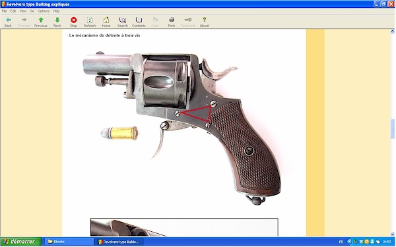The height and width of the screenshot is (247, 396).
Task: Return to the Home page icon
Action: point(106,22)
